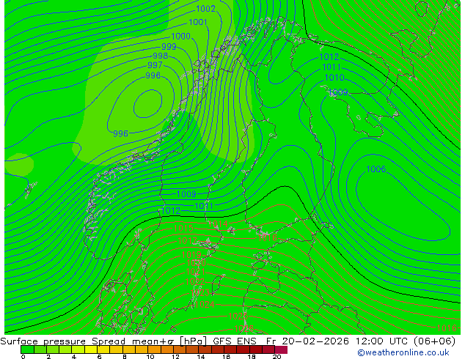
Task: Click the first bright green legend swatch
Action: 27,349
